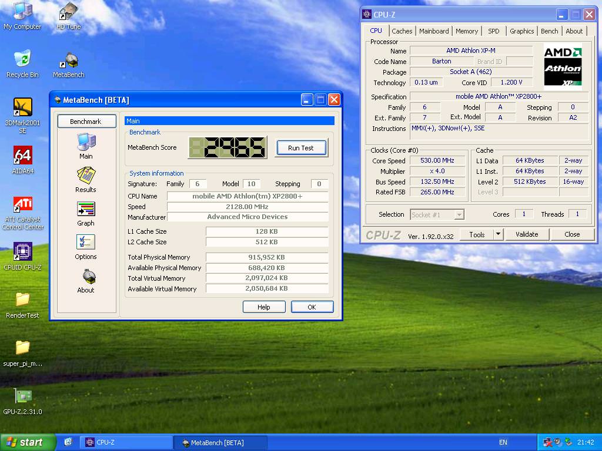
Task: Open the My Computer desktop icon
Action: 22,16
